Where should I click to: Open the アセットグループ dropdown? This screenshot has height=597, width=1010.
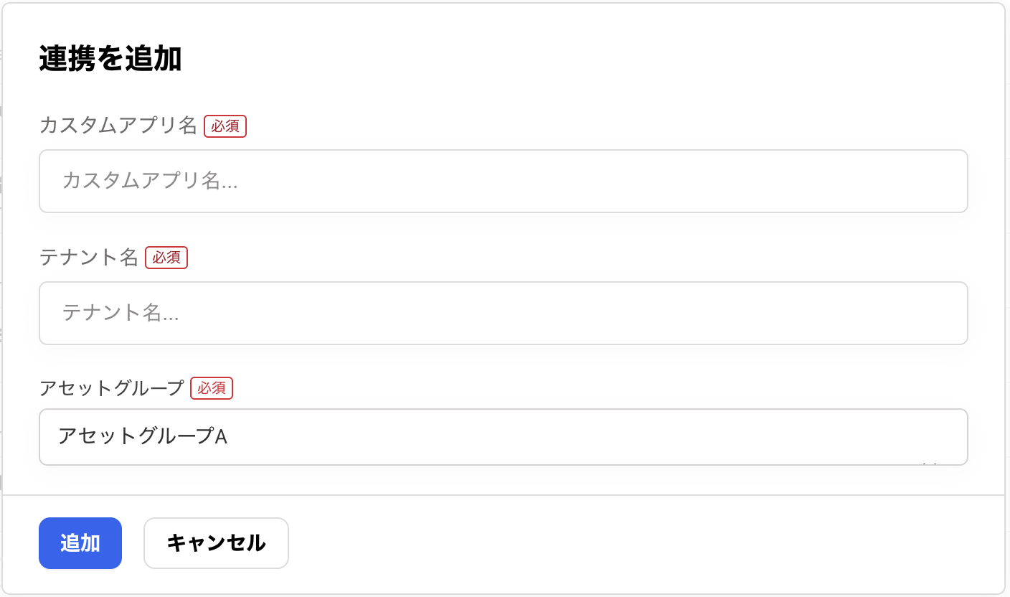click(502, 436)
